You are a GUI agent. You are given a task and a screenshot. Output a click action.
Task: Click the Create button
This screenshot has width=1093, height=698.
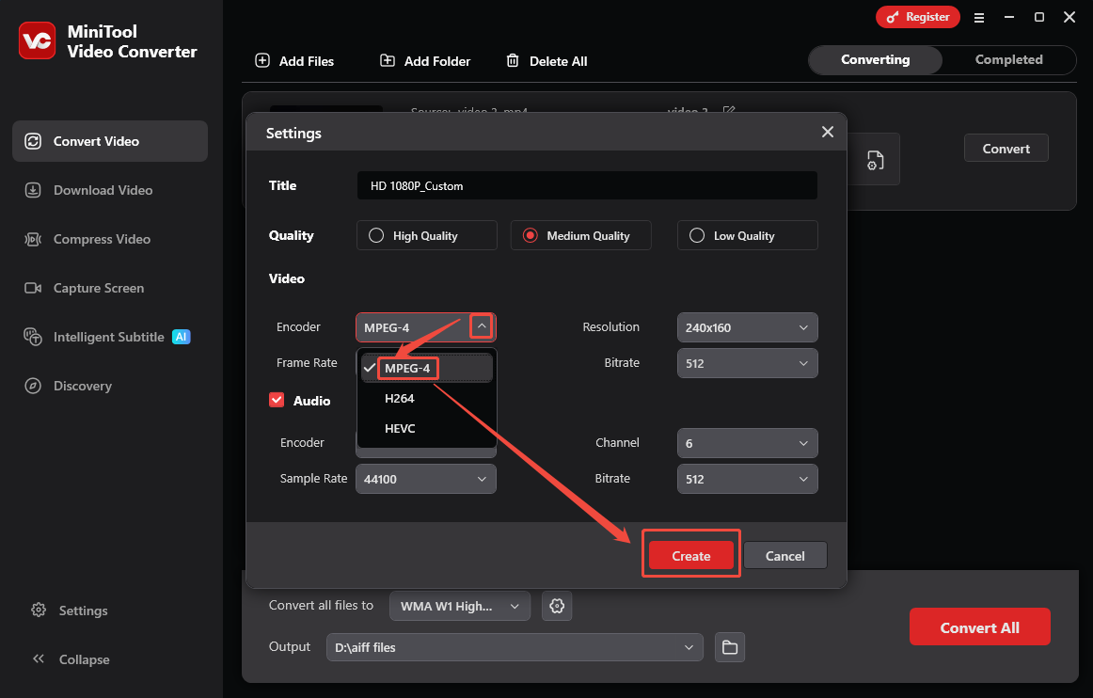click(x=690, y=555)
